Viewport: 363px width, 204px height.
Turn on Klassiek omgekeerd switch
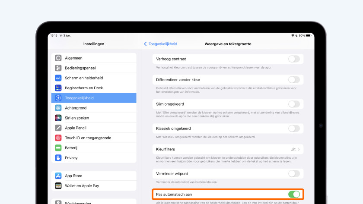pos(294,129)
